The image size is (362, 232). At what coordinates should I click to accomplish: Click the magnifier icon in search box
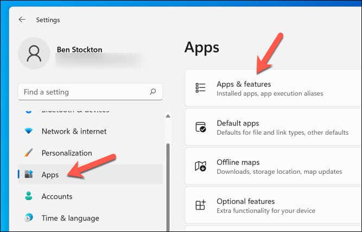pyautogui.click(x=153, y=91)
